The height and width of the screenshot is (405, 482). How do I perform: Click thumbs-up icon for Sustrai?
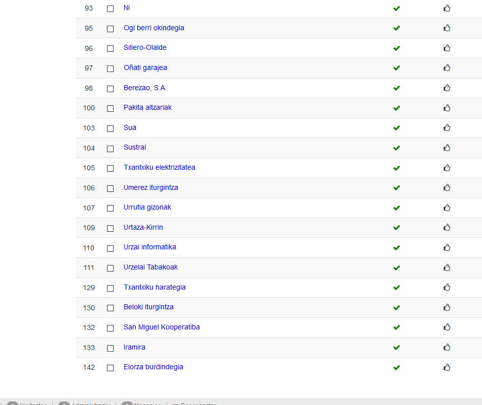(x=447, y=148)
